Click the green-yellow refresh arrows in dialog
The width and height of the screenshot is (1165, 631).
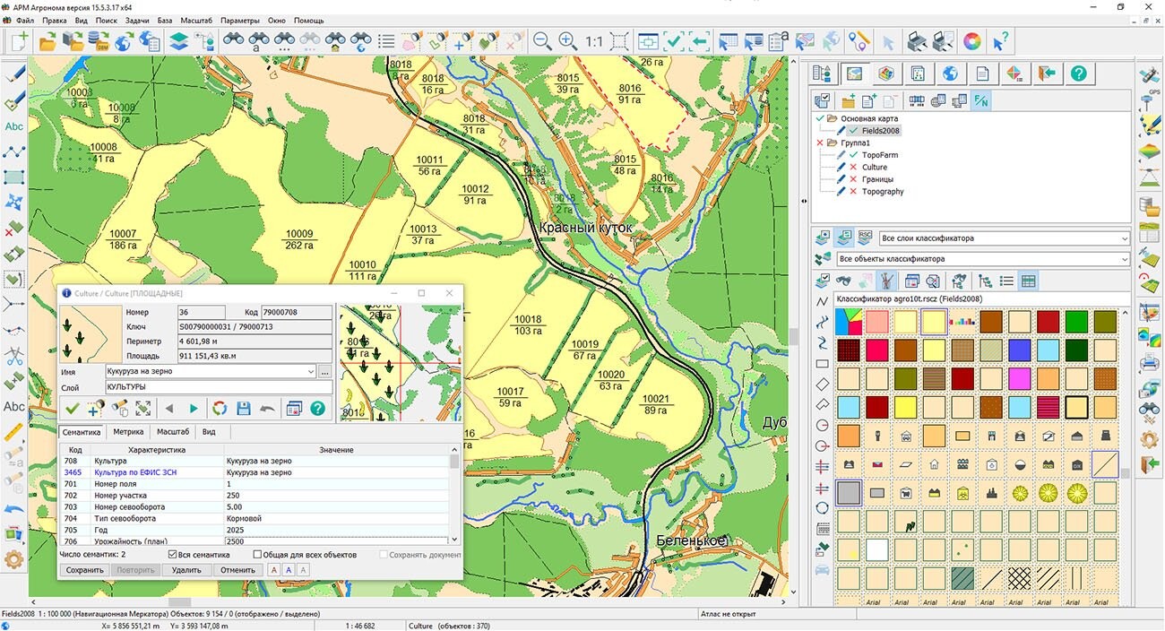click(x=219, y=409)
